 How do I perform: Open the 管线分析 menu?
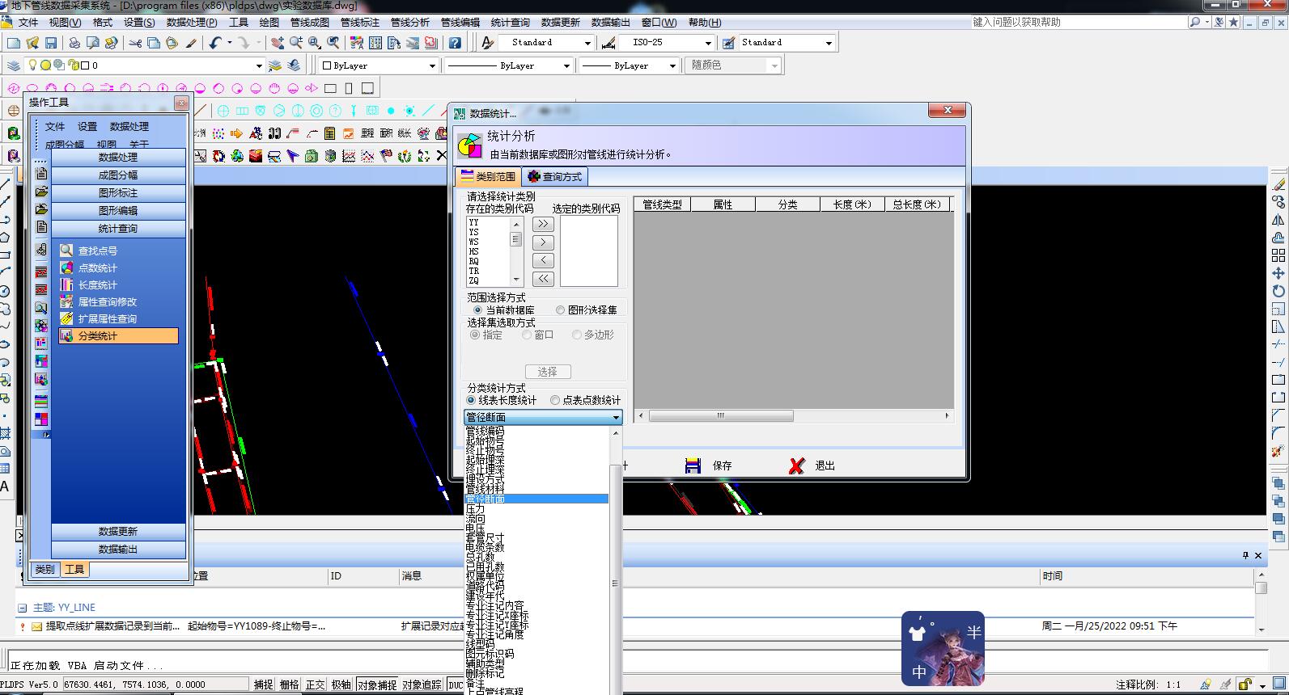click(409, 23)
